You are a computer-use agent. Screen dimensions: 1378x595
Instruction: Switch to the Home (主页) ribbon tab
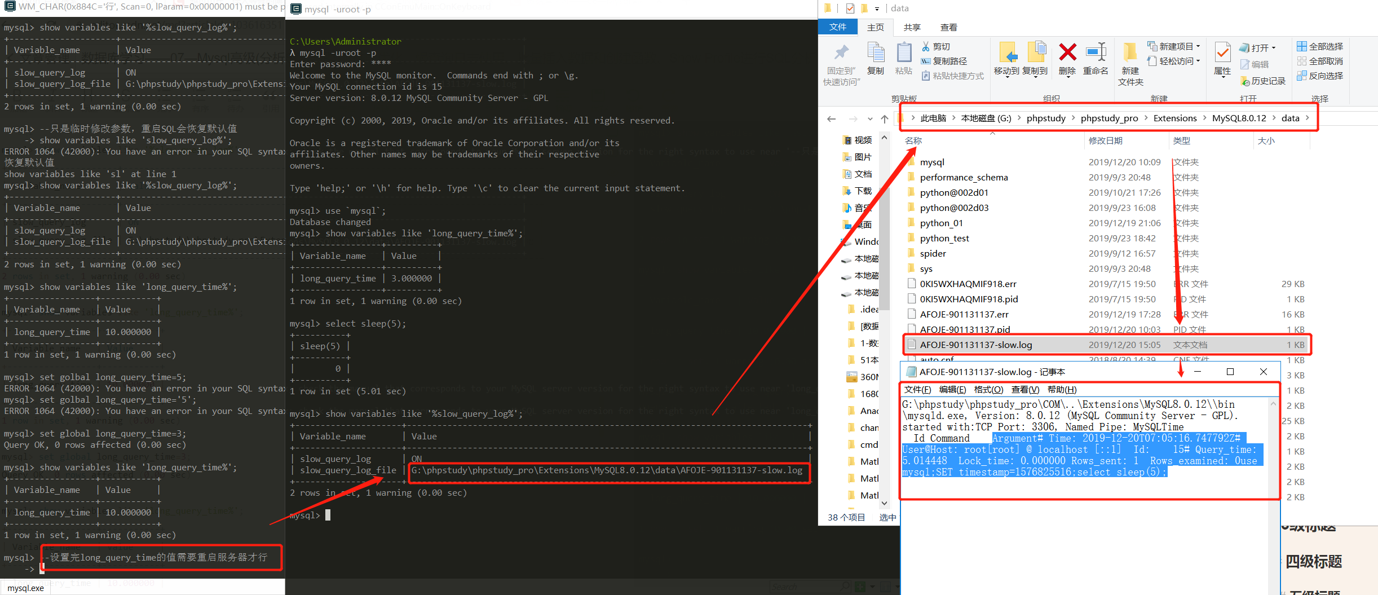point(876,27)
